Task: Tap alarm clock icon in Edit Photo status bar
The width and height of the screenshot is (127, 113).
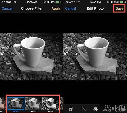Action: pos(112,2)
